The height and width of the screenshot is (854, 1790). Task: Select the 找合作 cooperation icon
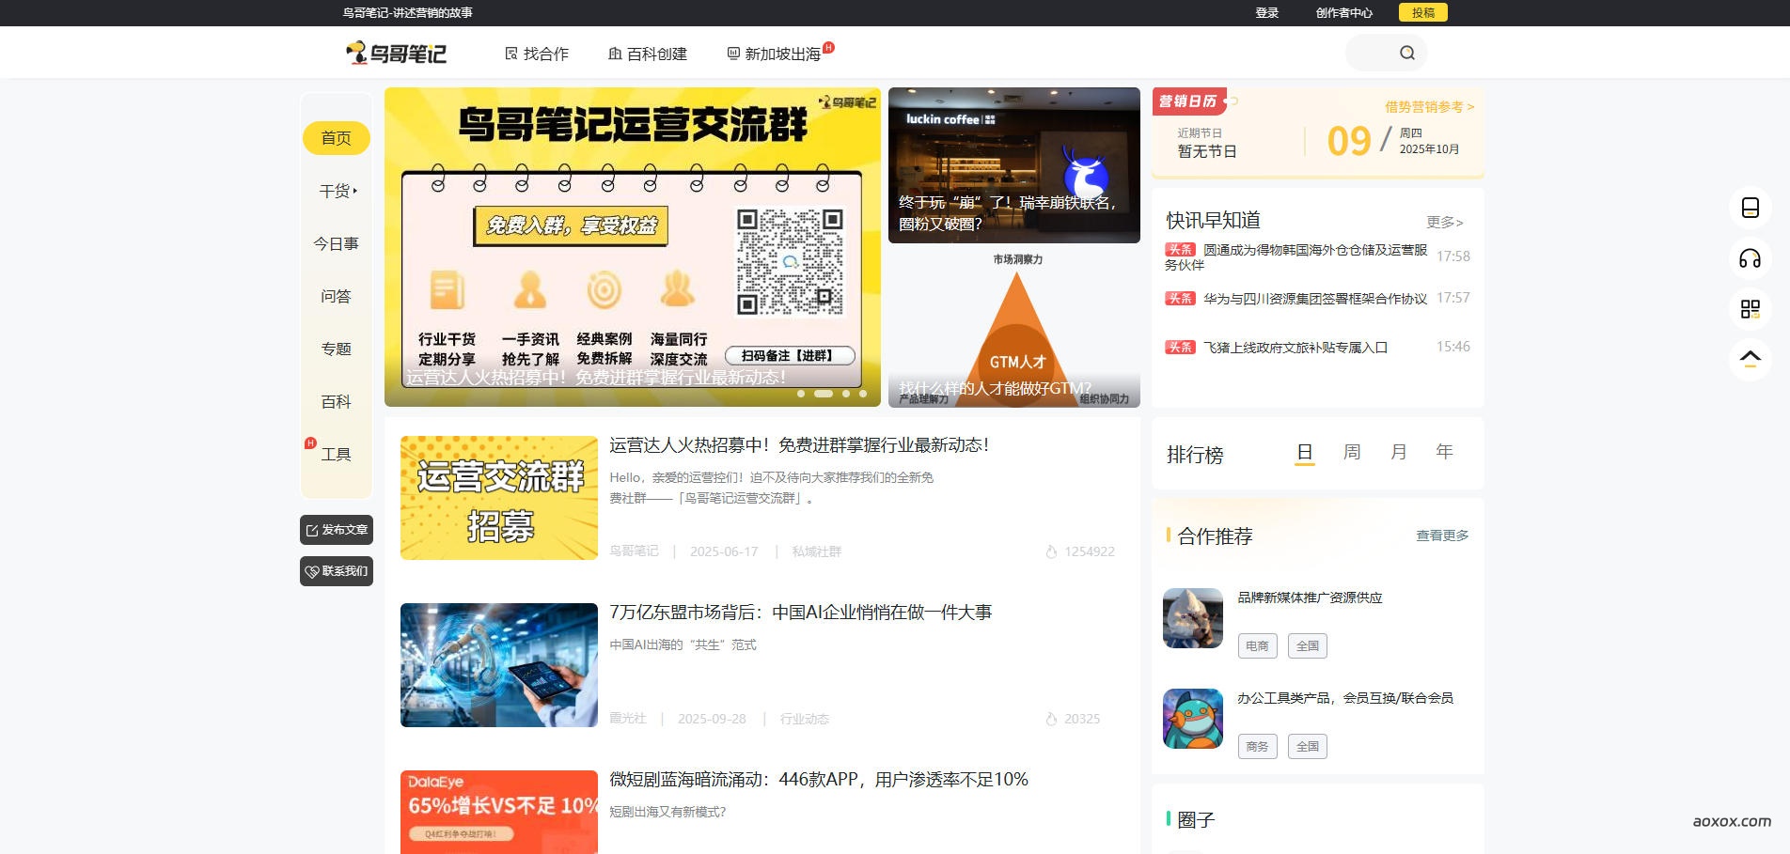[513, 54]
